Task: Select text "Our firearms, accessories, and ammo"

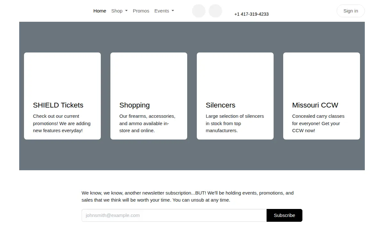Action: pyautogui.click(x=147, y=120)
